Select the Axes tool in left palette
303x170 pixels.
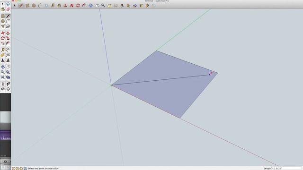click(x=3, y=60)
